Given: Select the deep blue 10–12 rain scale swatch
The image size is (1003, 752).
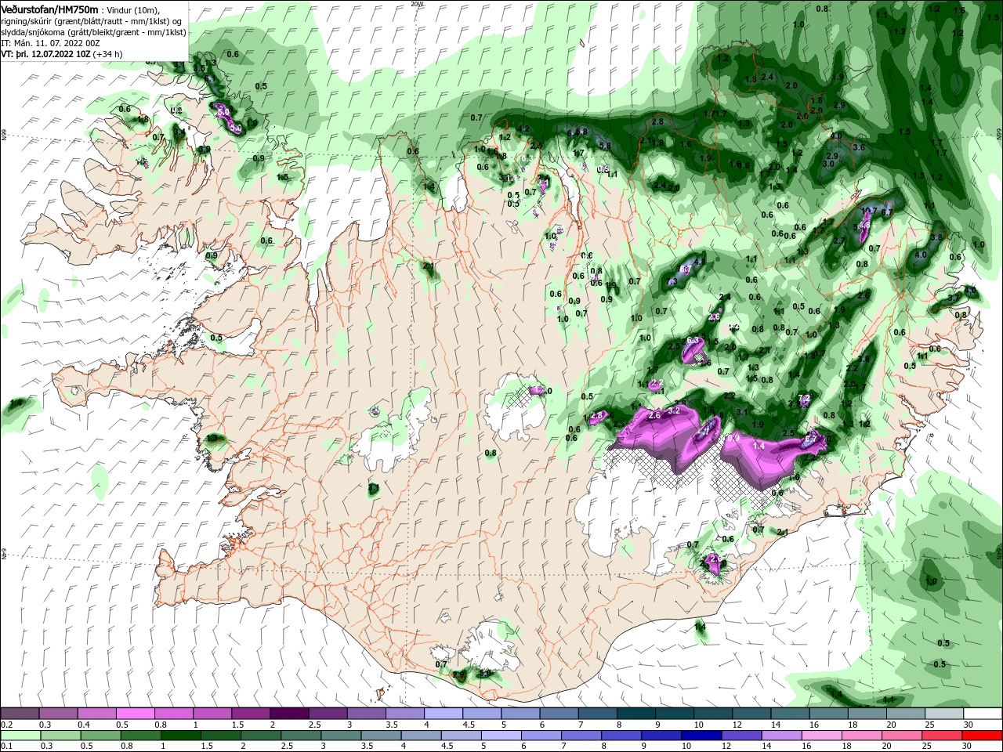Looking at the screenshot, I should [x=702, y=736].
